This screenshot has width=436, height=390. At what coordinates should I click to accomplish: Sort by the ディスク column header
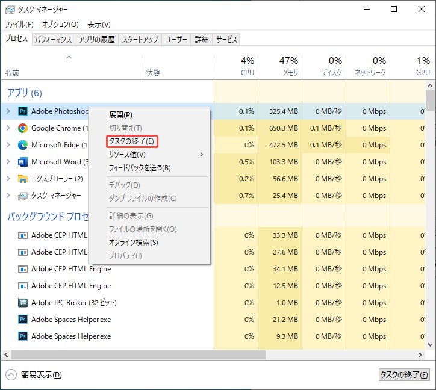[324, 67]
